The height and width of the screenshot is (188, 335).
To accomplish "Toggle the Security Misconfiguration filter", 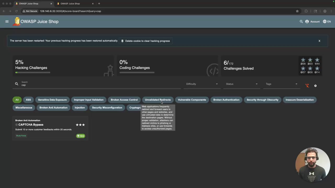I will pyautogui.click(x=107, y=108).
